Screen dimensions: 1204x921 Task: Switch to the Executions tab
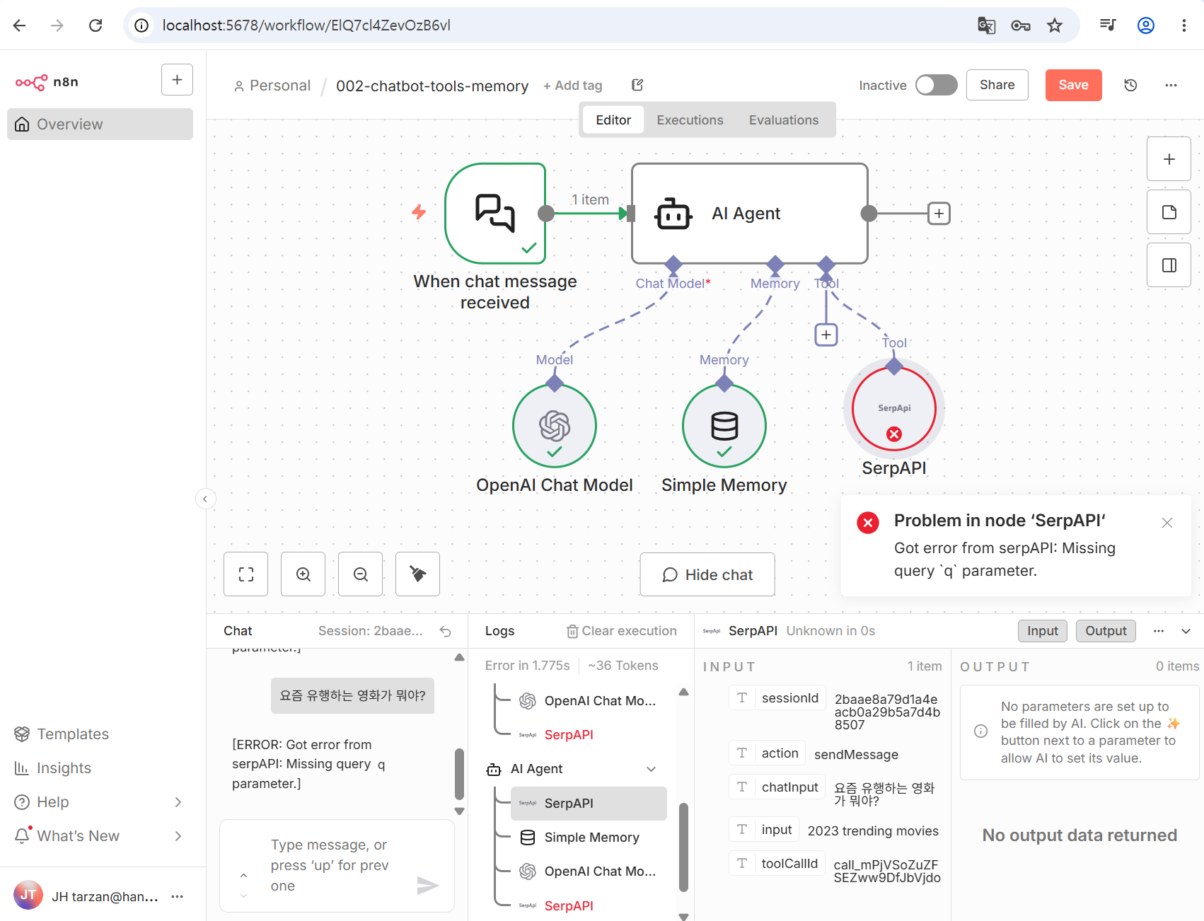[x=690, y=120]
